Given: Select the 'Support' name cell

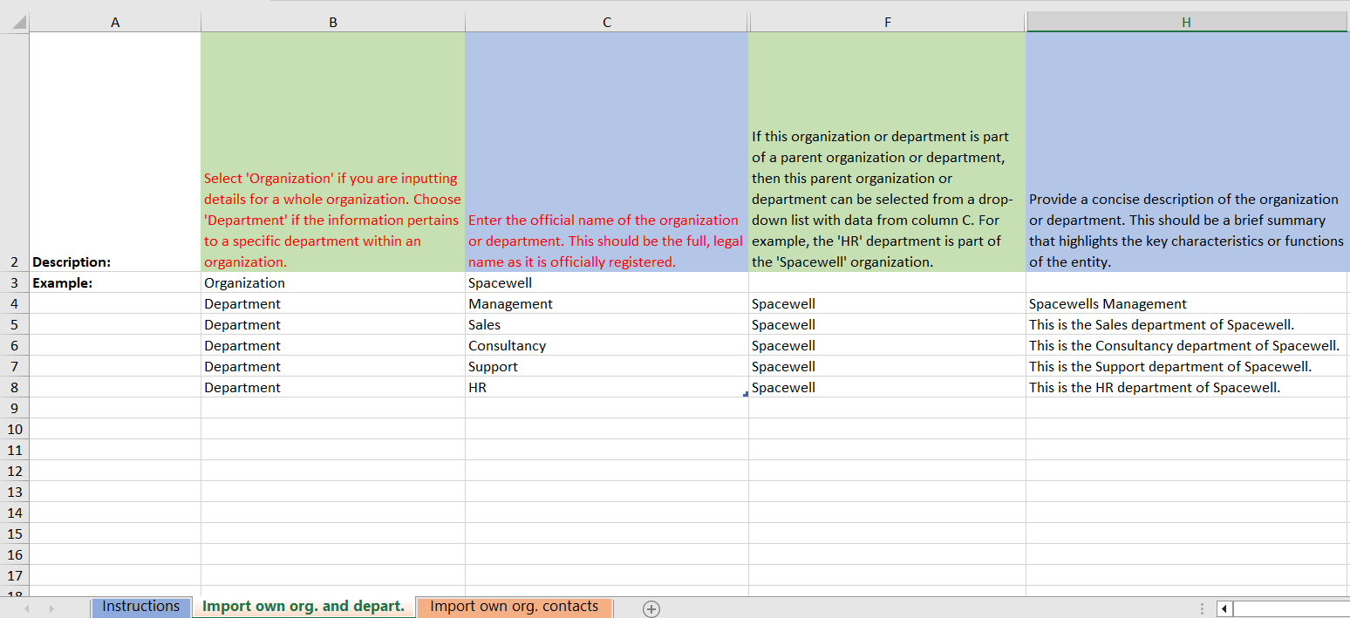Looking at the screenshot, I should click(607, 366).
